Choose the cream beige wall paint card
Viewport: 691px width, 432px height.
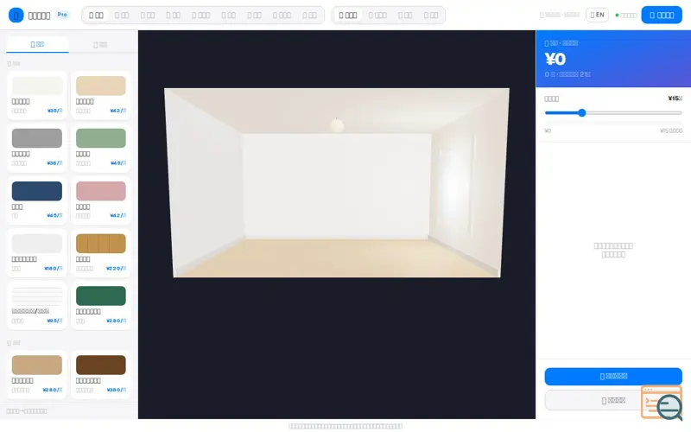101,95
